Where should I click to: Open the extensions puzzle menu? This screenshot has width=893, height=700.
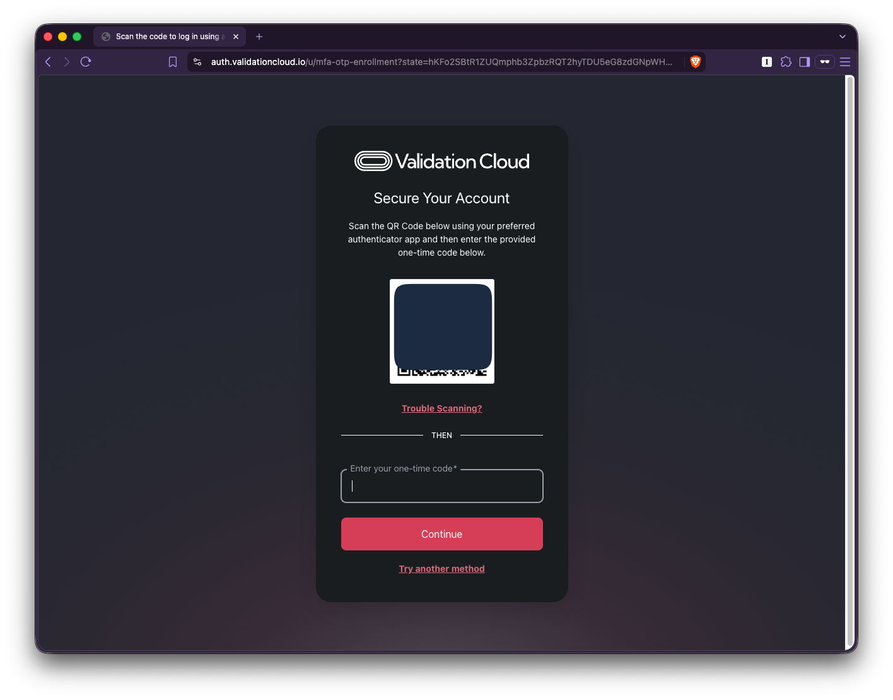tap(786, 62)
